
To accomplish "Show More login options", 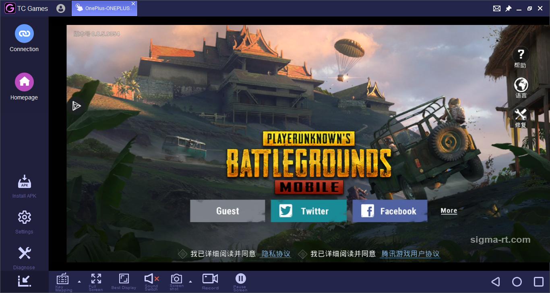I will point(449,210).
